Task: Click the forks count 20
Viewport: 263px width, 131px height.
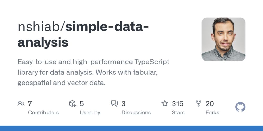Action: pos(210,104)
